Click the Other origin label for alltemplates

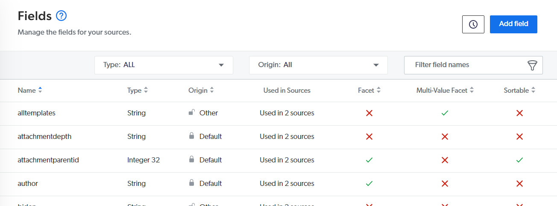click(x=208, y=113)
